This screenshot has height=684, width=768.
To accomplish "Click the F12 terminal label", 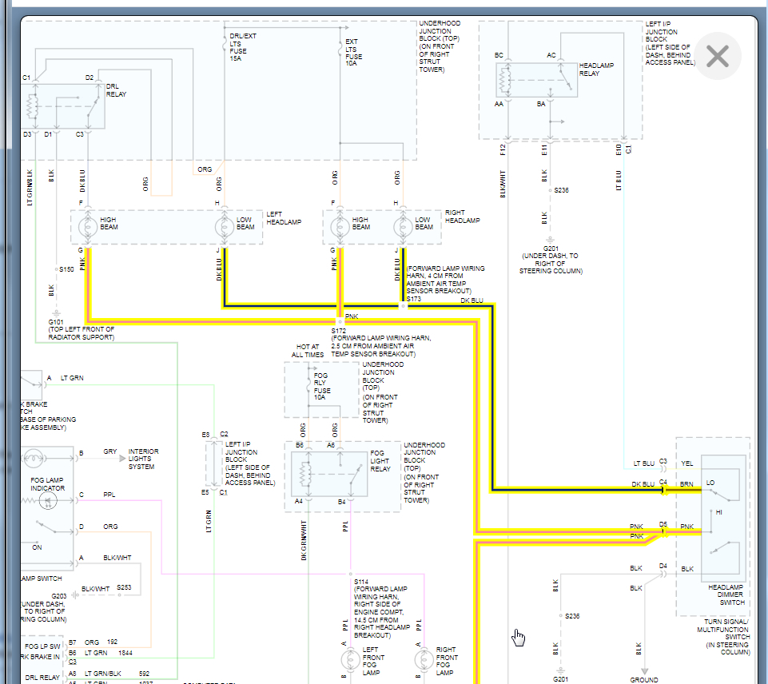I will point(503,149).
